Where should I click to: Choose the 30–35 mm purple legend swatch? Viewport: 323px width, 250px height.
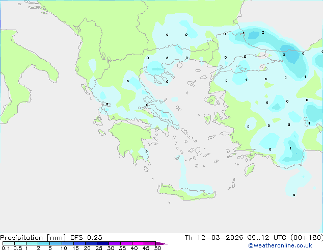click(115, 243)
